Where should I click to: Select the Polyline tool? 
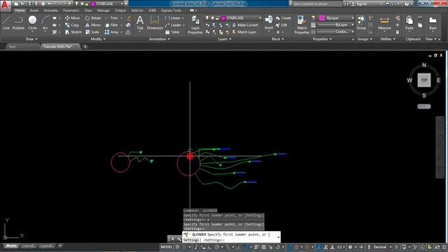[x=18, y=23]
